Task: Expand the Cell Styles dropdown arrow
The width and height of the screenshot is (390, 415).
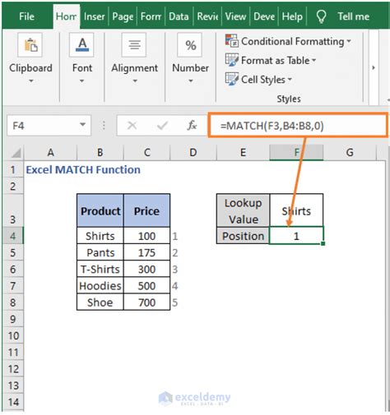Action: tap(290, 80)
